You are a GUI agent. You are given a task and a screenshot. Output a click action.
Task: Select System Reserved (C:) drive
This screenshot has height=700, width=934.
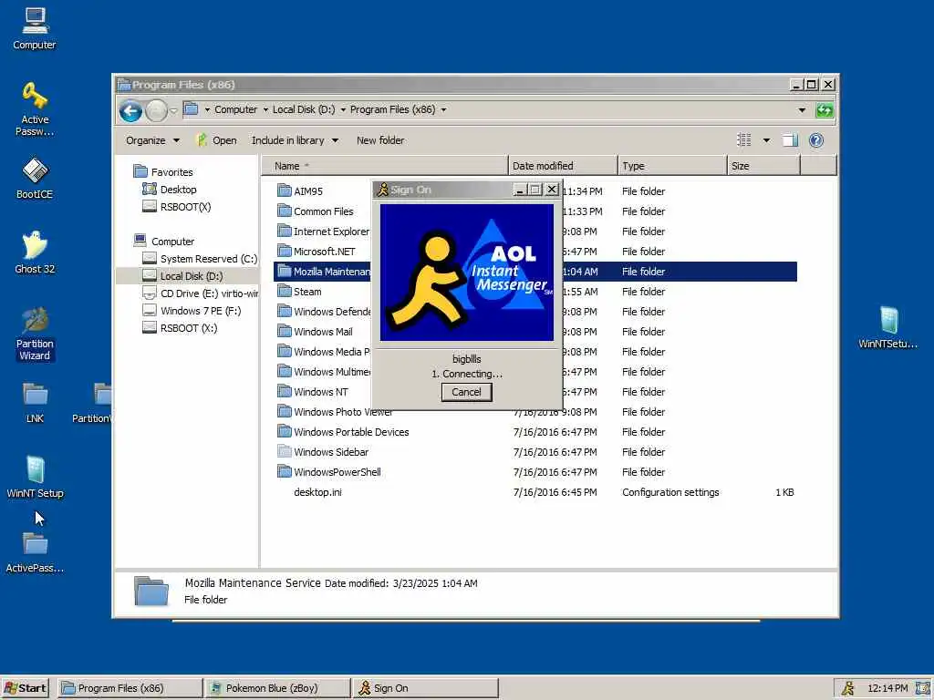(200, 259)
